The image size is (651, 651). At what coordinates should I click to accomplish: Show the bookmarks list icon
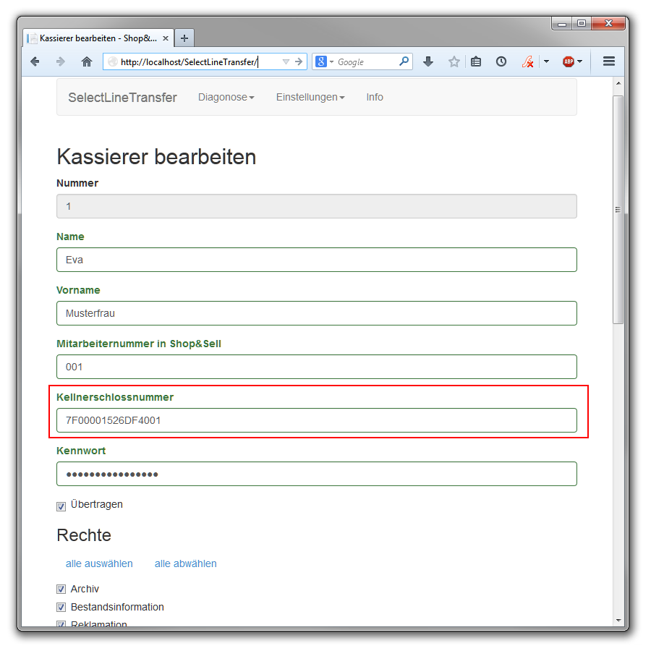click(x=476, y=62)
